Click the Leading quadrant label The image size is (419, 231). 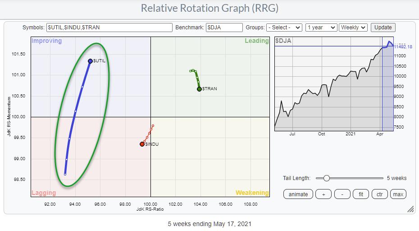pos(256,41)
